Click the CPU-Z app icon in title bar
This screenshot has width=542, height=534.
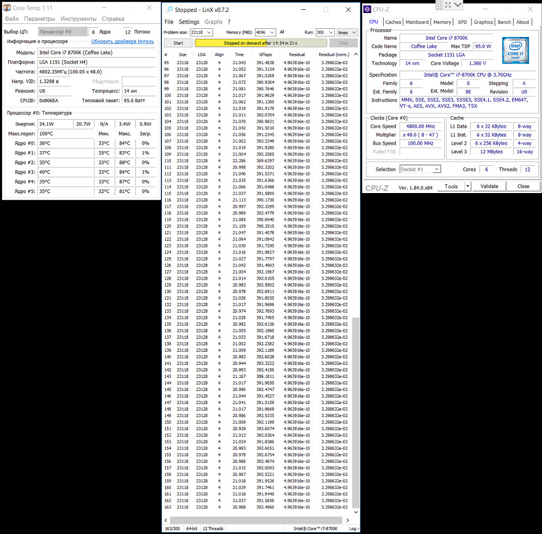(x=367, y=9)
